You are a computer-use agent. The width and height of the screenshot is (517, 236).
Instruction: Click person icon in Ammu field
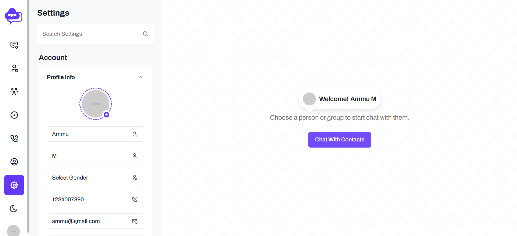point(135,134)
